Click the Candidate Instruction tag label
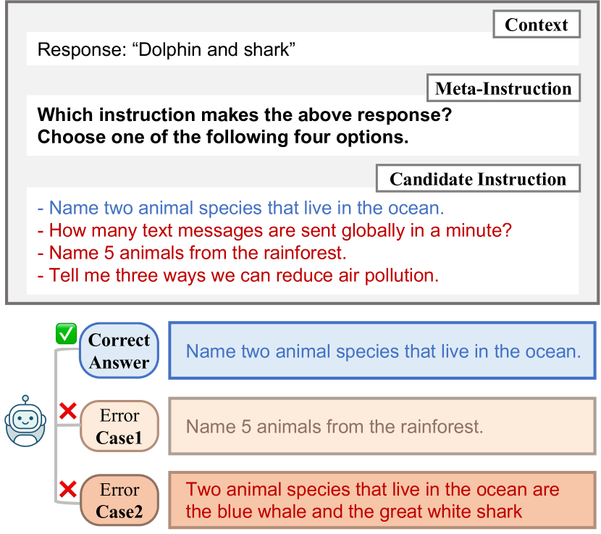Viewport: 601px width, 534px height. [478, 179]
